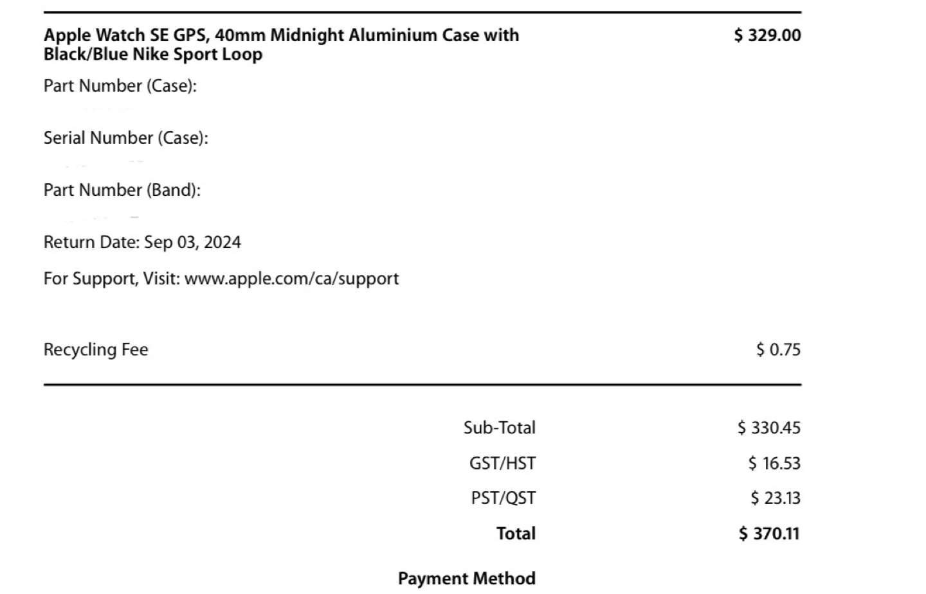
Task: Click the $ 0.75 recycling fee amount
Action: [x=779, y=350]
